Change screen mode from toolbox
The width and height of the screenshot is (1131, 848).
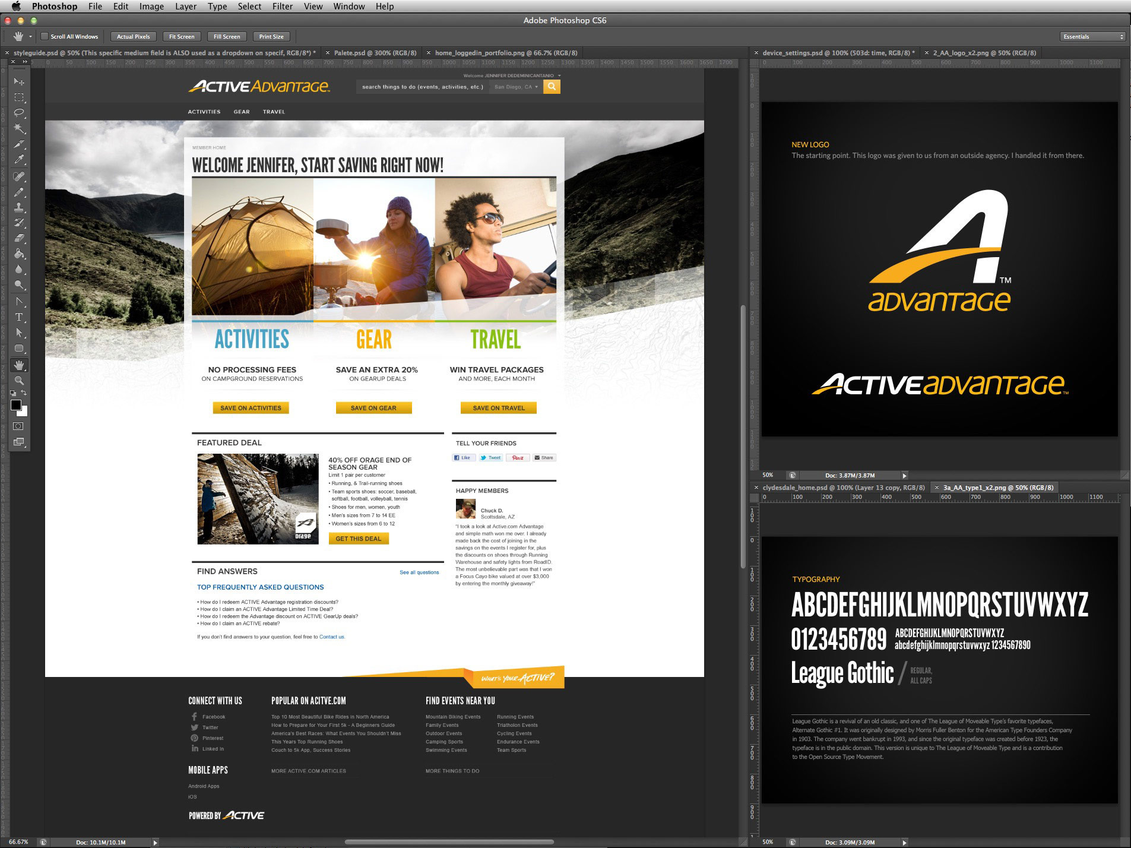(19, 442)
